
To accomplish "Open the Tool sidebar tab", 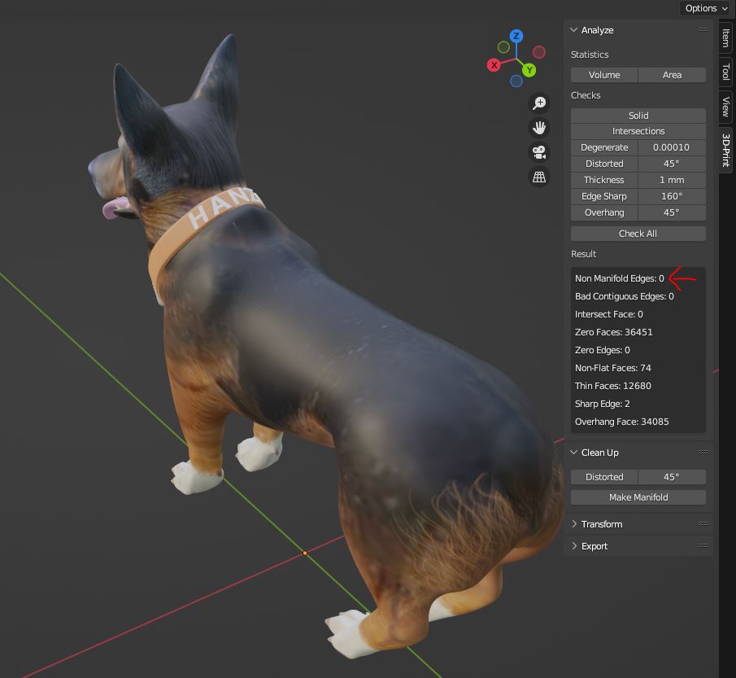I will point(725,72).
